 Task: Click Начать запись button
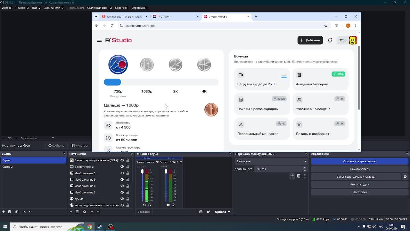click(360, 169)
